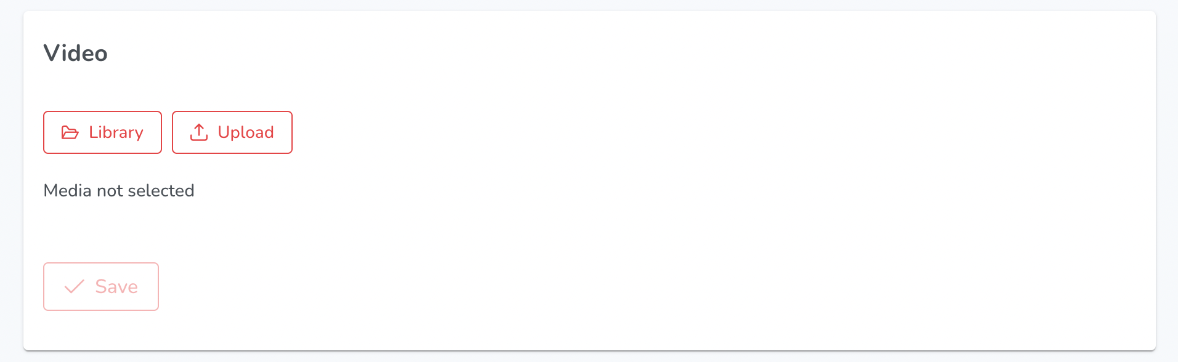Tap the tick mark beside Save
The height and width of the screenshot is (362, 1178).
pyautogui.click(x=75, y=286)
